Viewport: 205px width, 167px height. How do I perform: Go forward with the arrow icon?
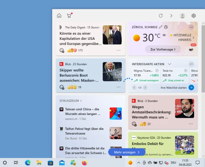(171, 16)
